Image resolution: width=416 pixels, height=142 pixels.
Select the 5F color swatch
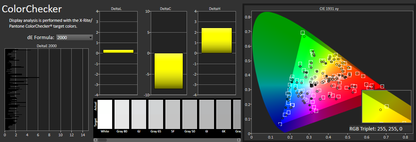[173, 114]
